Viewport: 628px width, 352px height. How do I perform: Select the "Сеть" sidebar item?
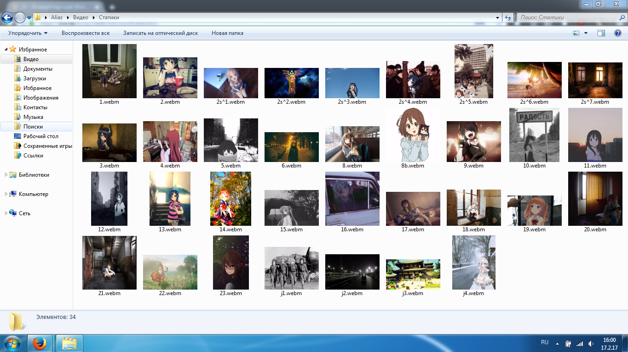(x=24, y=213)
